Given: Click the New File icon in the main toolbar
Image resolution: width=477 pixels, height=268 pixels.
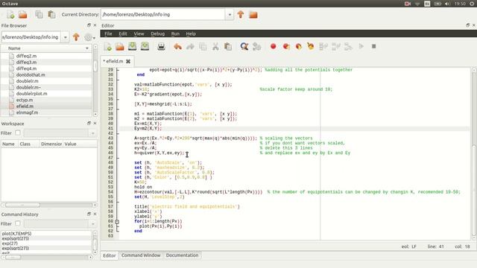Looking at the screenshot, I should [x=10, y=14].
